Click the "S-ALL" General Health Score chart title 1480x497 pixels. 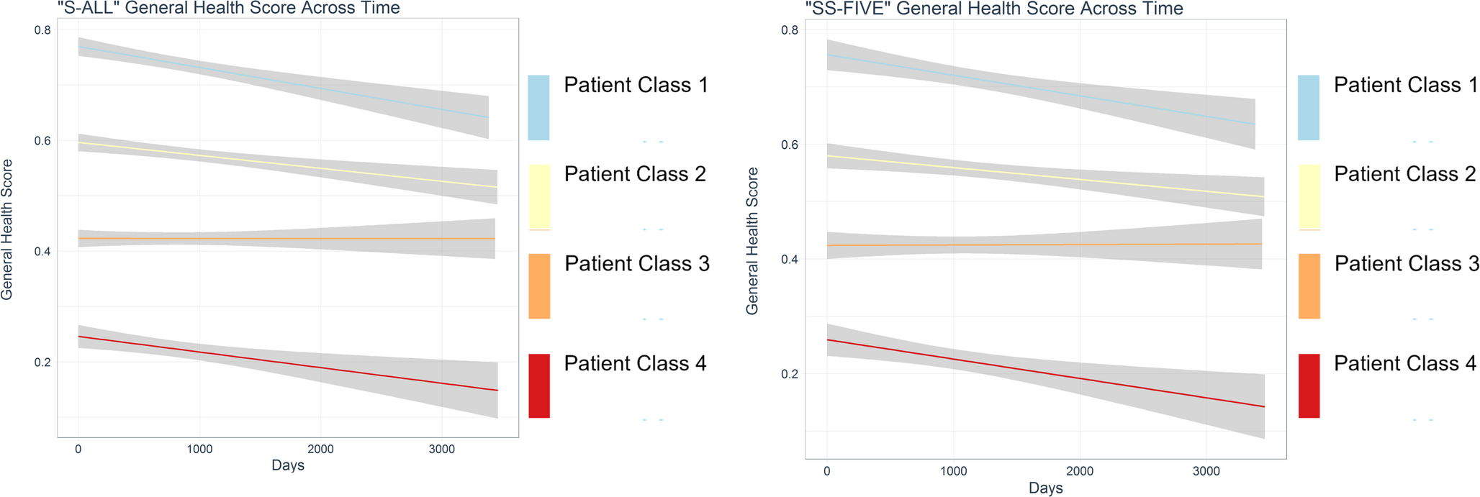click(228, 9)
